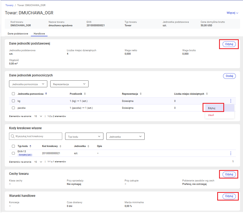Sort barcodes by Typ kodu column
243x213 pixels.
31,146
